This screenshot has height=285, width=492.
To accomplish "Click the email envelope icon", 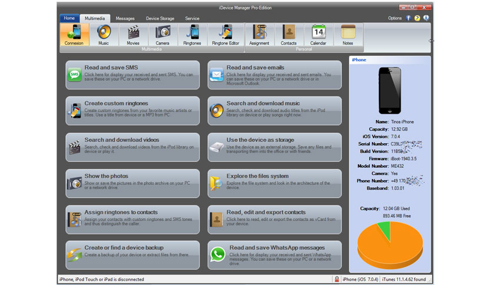I will tap(217, 75).
